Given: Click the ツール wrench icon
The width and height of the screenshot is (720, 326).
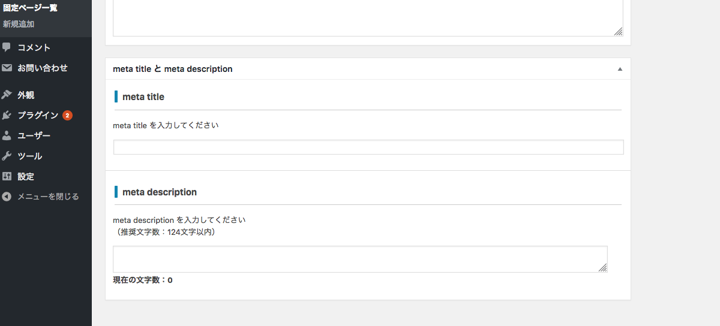Looking at the screenshot, I should (7, 156).
